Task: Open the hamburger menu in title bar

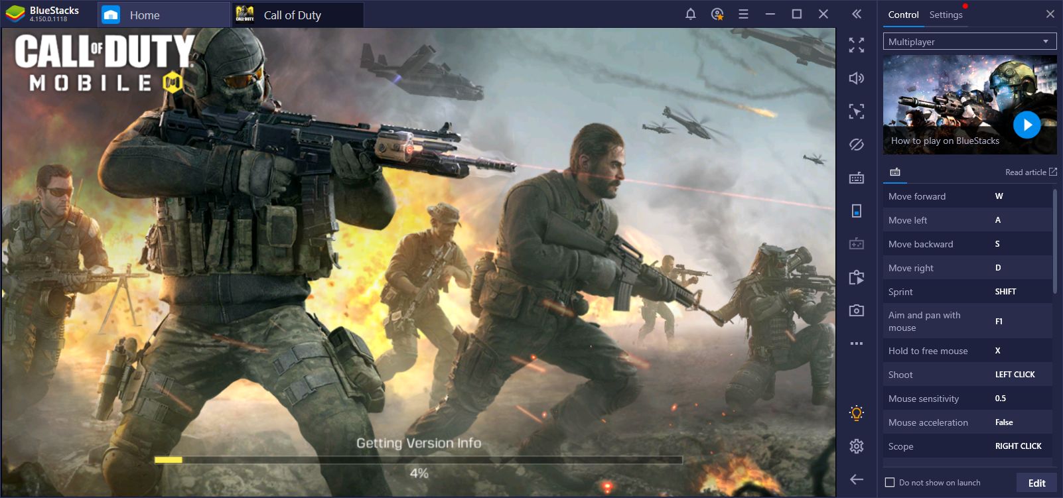Action: pos(743,14)
